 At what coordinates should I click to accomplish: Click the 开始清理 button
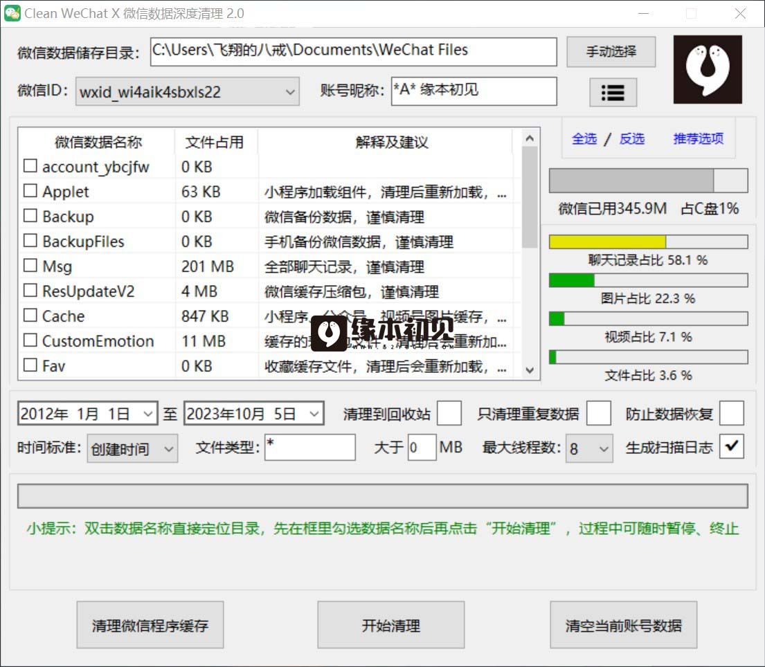(x=390, y=625)
